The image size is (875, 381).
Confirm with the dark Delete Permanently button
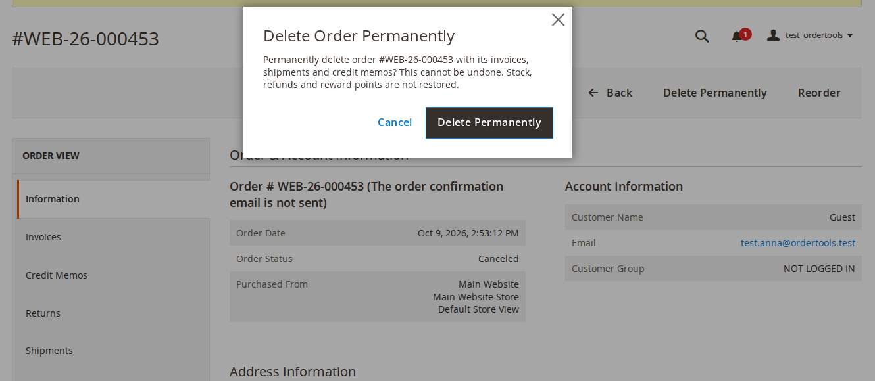[x=489, y=123]
